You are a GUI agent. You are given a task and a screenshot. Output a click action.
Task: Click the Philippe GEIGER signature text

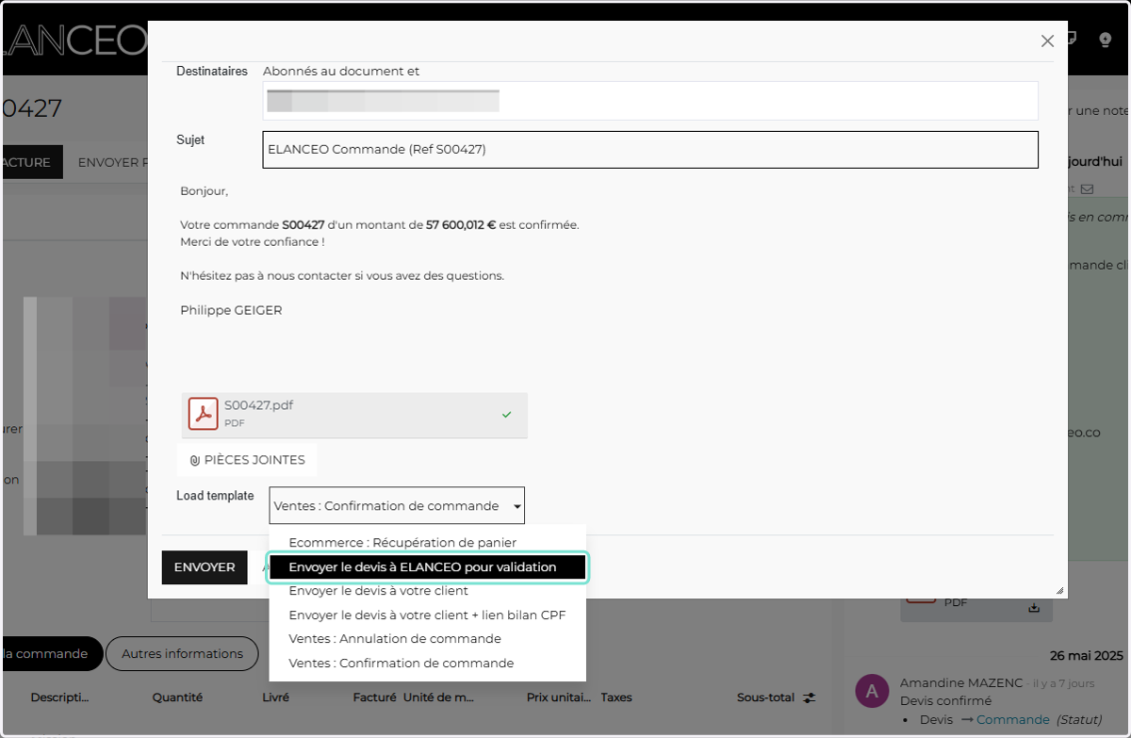coord(231,310)
